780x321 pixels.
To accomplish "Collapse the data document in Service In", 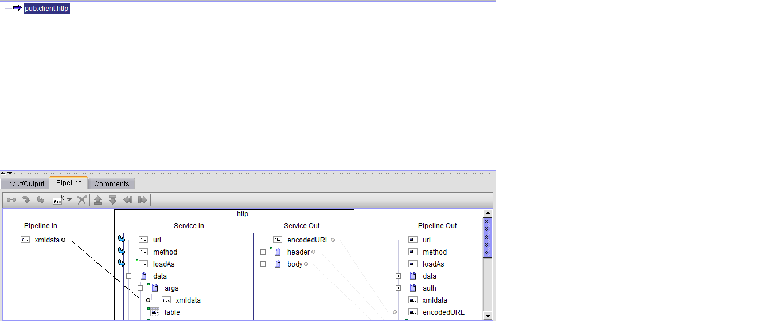I will 129,276.
